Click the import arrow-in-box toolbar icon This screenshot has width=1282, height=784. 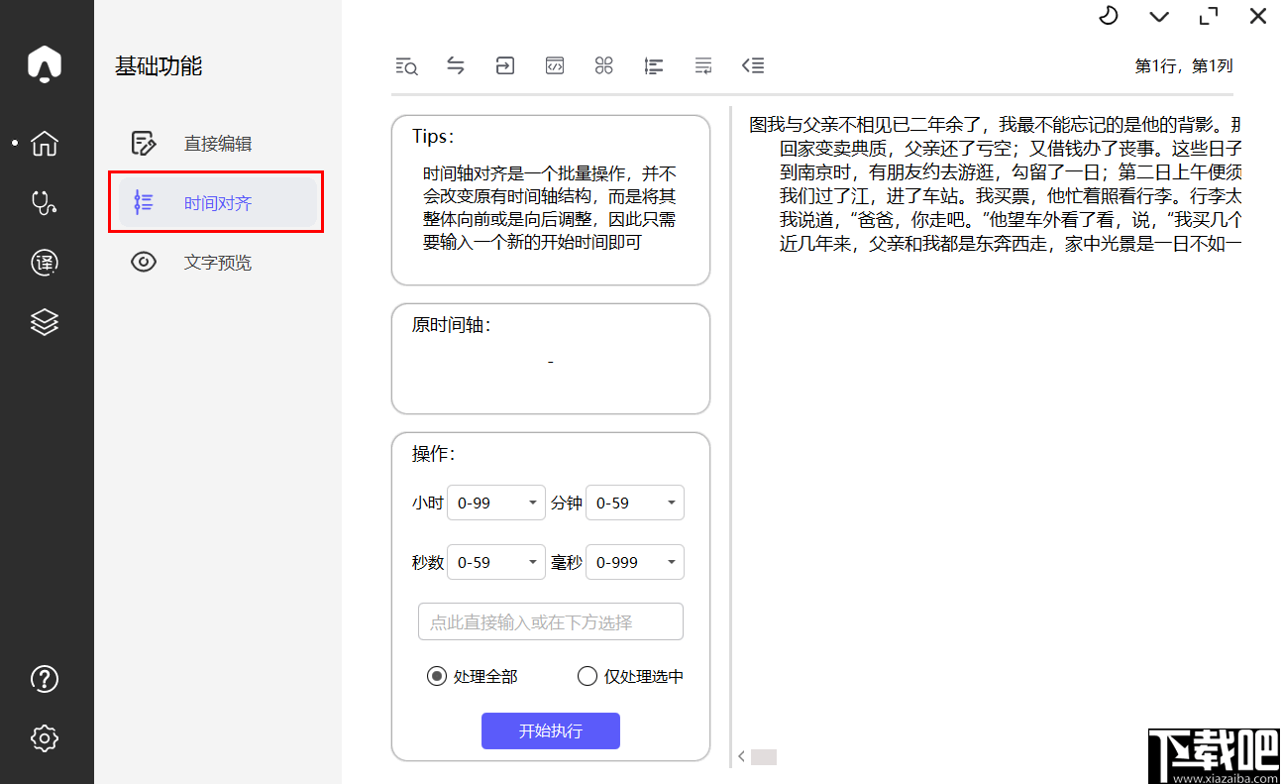click(505, 66)
